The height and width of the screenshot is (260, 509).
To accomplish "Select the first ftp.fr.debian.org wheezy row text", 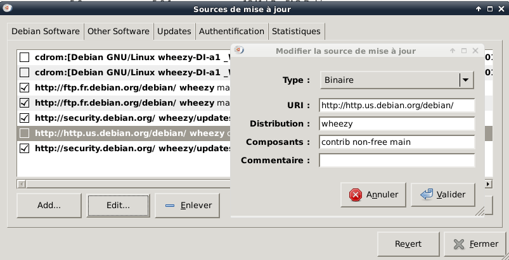I will pos(132,88).
